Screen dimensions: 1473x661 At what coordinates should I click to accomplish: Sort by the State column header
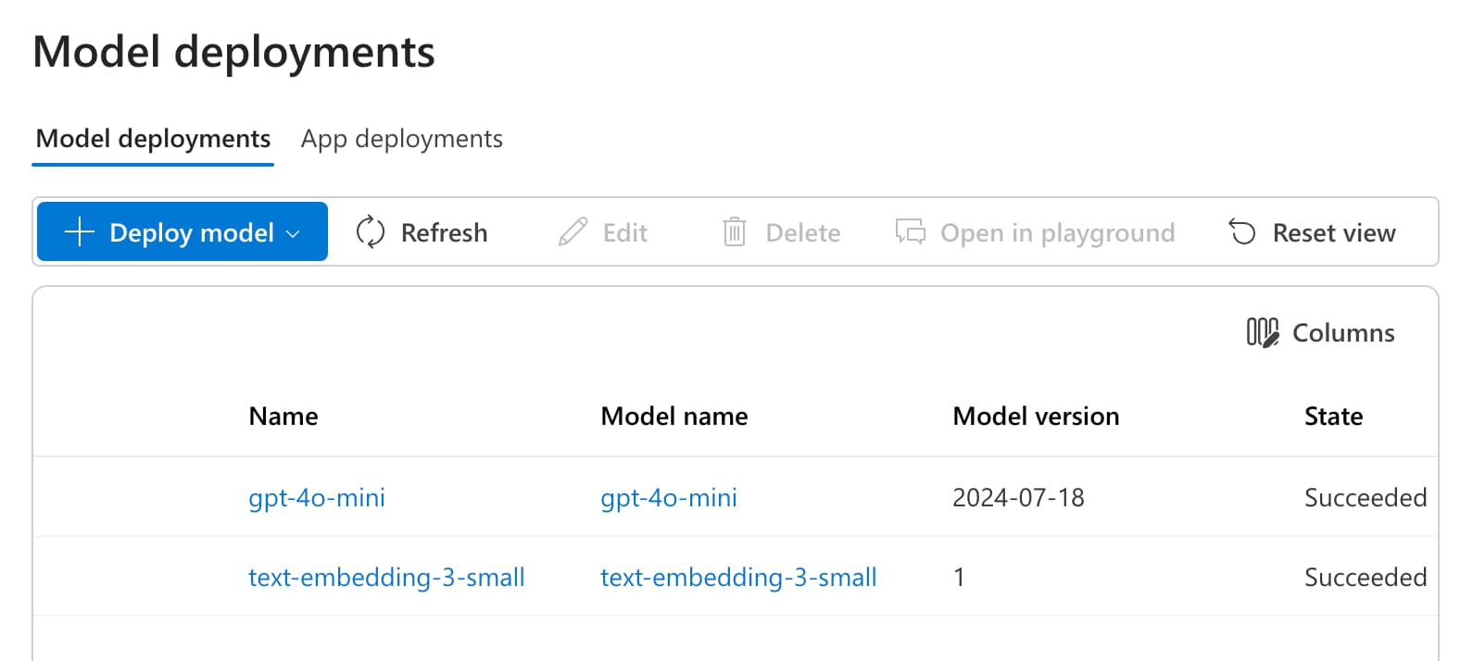[x=1333, y=417]
